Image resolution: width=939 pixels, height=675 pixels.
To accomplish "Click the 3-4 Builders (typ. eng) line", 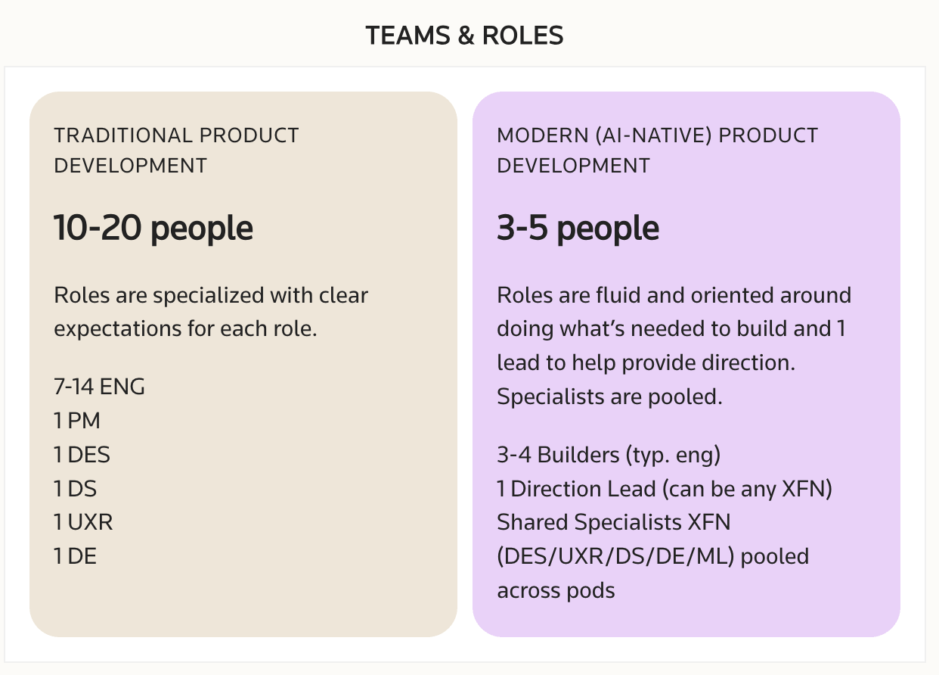I will click(609, 456).
